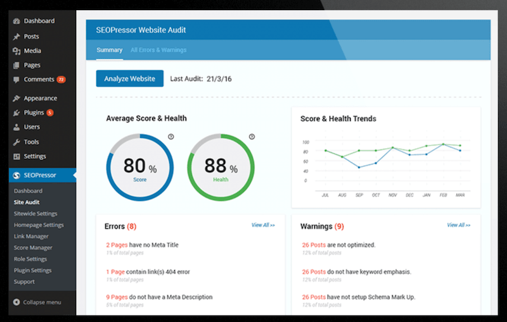507x322 pixels.
Task: Click the info icon beside Score gauge
Action: 171,137
